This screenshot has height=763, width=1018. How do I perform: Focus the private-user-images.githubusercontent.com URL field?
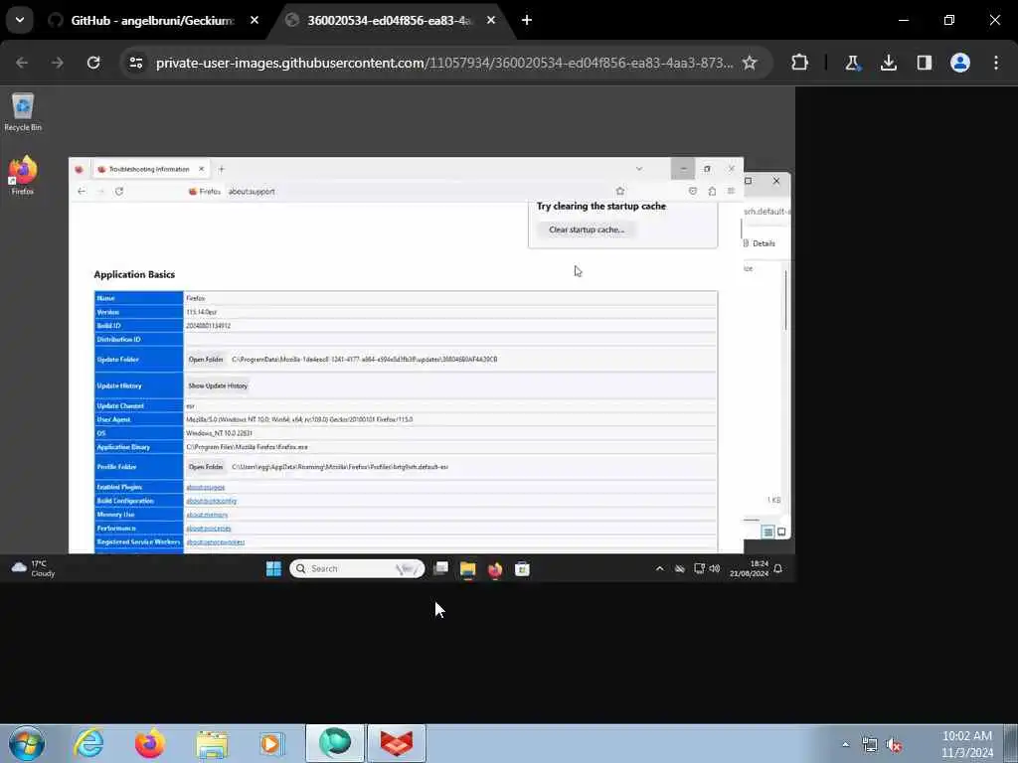click(x=444, y=63)
